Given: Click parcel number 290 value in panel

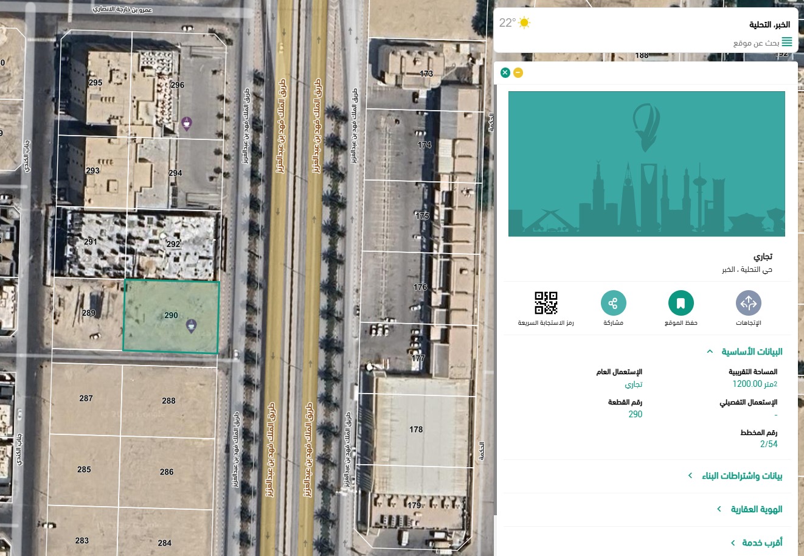Looking at the screenshot, I should click(x=635, y=414).
